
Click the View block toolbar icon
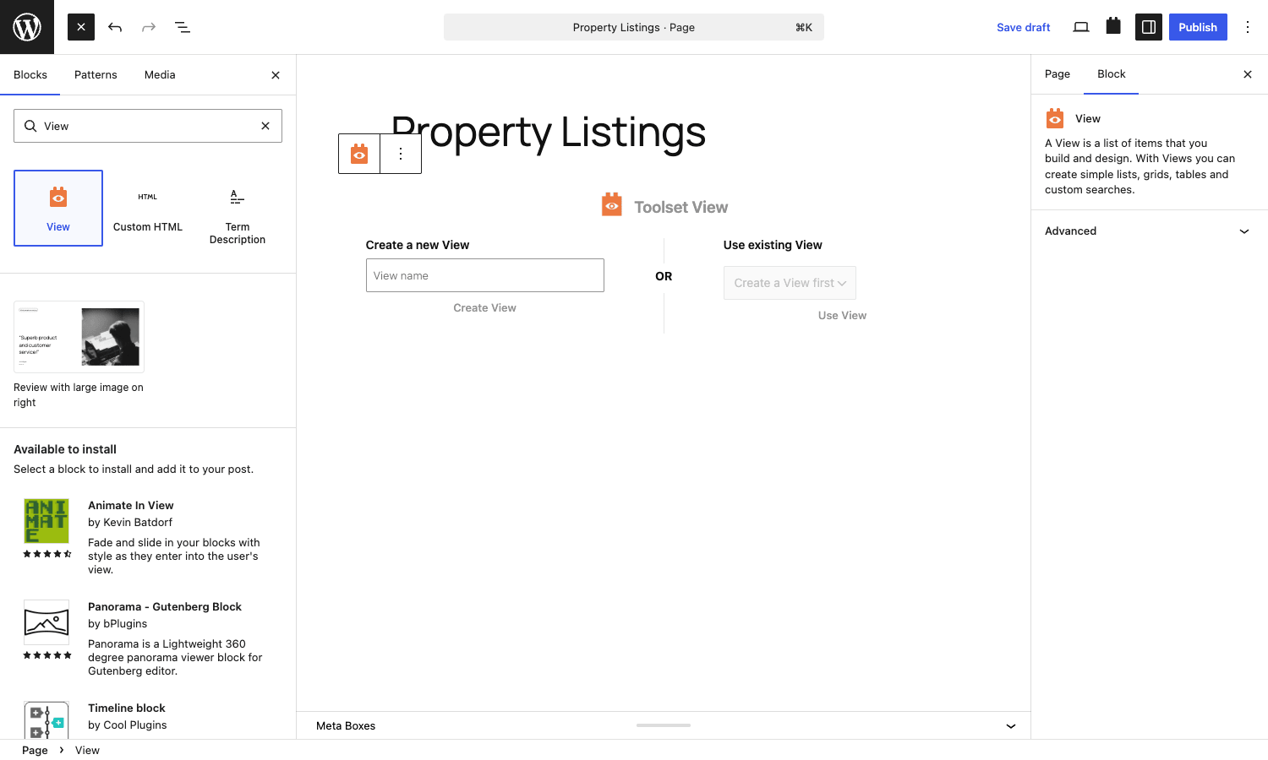coord(359,154)
